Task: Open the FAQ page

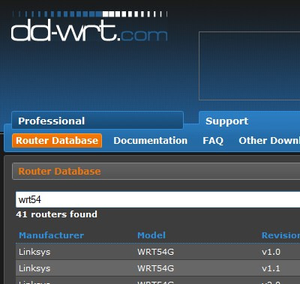Action: click(x=213, y=141)
